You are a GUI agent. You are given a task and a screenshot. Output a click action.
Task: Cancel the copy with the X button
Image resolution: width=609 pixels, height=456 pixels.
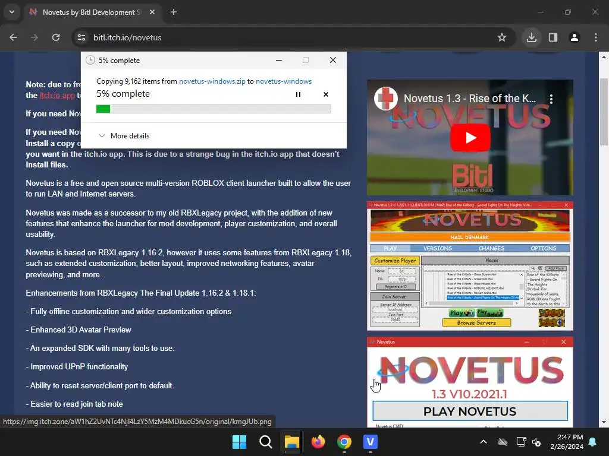326,94
